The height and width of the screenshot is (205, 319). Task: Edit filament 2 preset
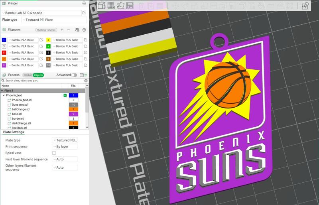coord(86,40)
